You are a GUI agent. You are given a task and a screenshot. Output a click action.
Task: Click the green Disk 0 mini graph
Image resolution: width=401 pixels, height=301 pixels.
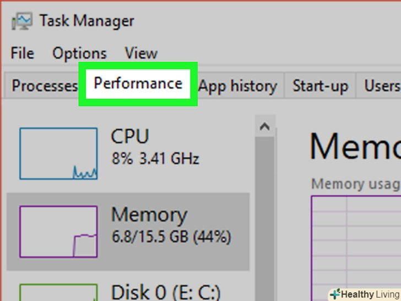(58, 292)
